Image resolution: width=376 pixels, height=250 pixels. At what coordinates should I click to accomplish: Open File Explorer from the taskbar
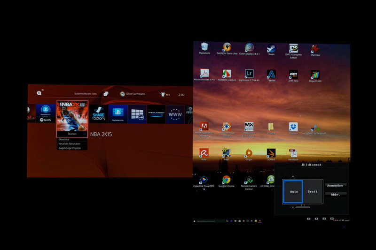235,221
